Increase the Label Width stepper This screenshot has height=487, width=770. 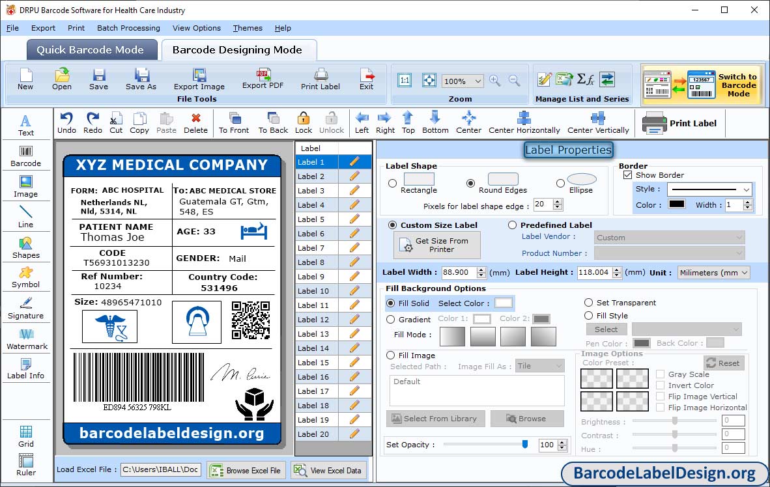click(481, 270)
